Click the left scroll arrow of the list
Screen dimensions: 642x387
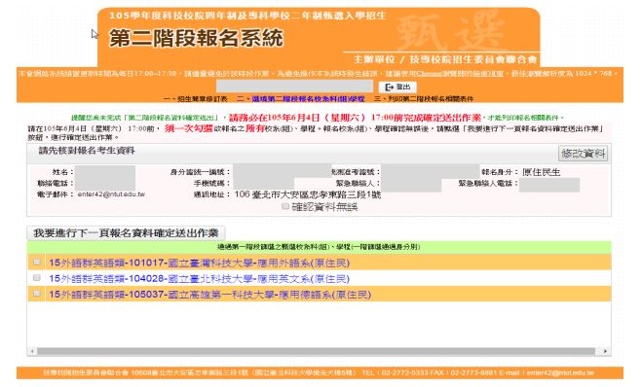(x=32, y=351)
